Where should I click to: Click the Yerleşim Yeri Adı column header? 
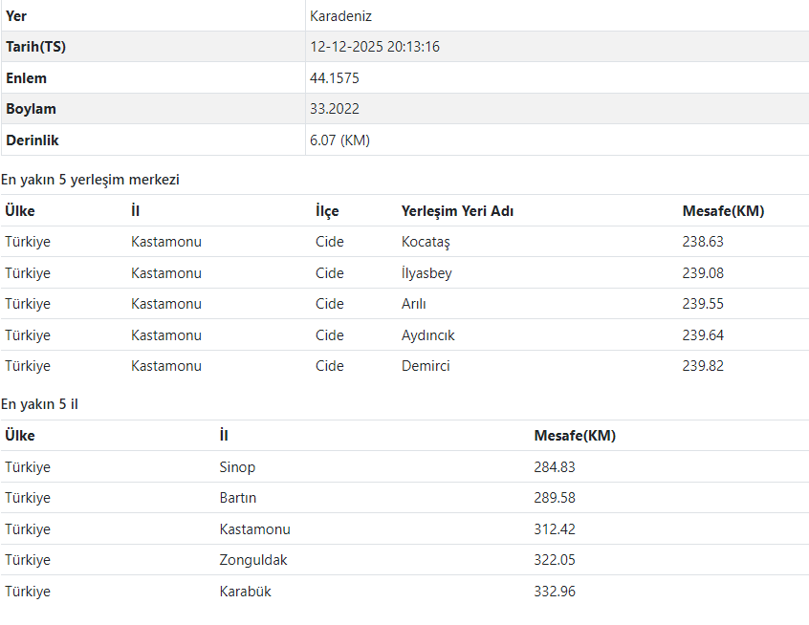point(457,211)
